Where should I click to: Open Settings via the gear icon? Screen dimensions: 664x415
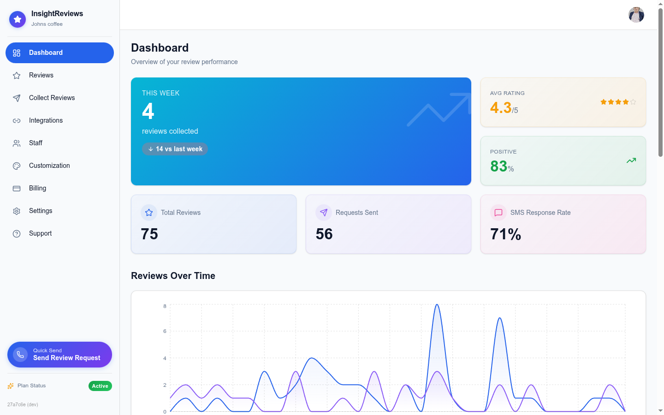coord(17,211)
